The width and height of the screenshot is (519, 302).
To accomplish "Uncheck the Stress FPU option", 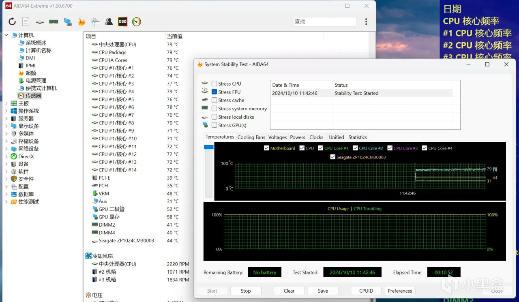I will pyautogui.click(x=214, y=92).
